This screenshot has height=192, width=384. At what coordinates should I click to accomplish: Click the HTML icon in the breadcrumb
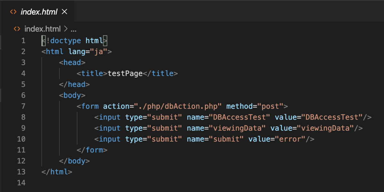(17, 29)
